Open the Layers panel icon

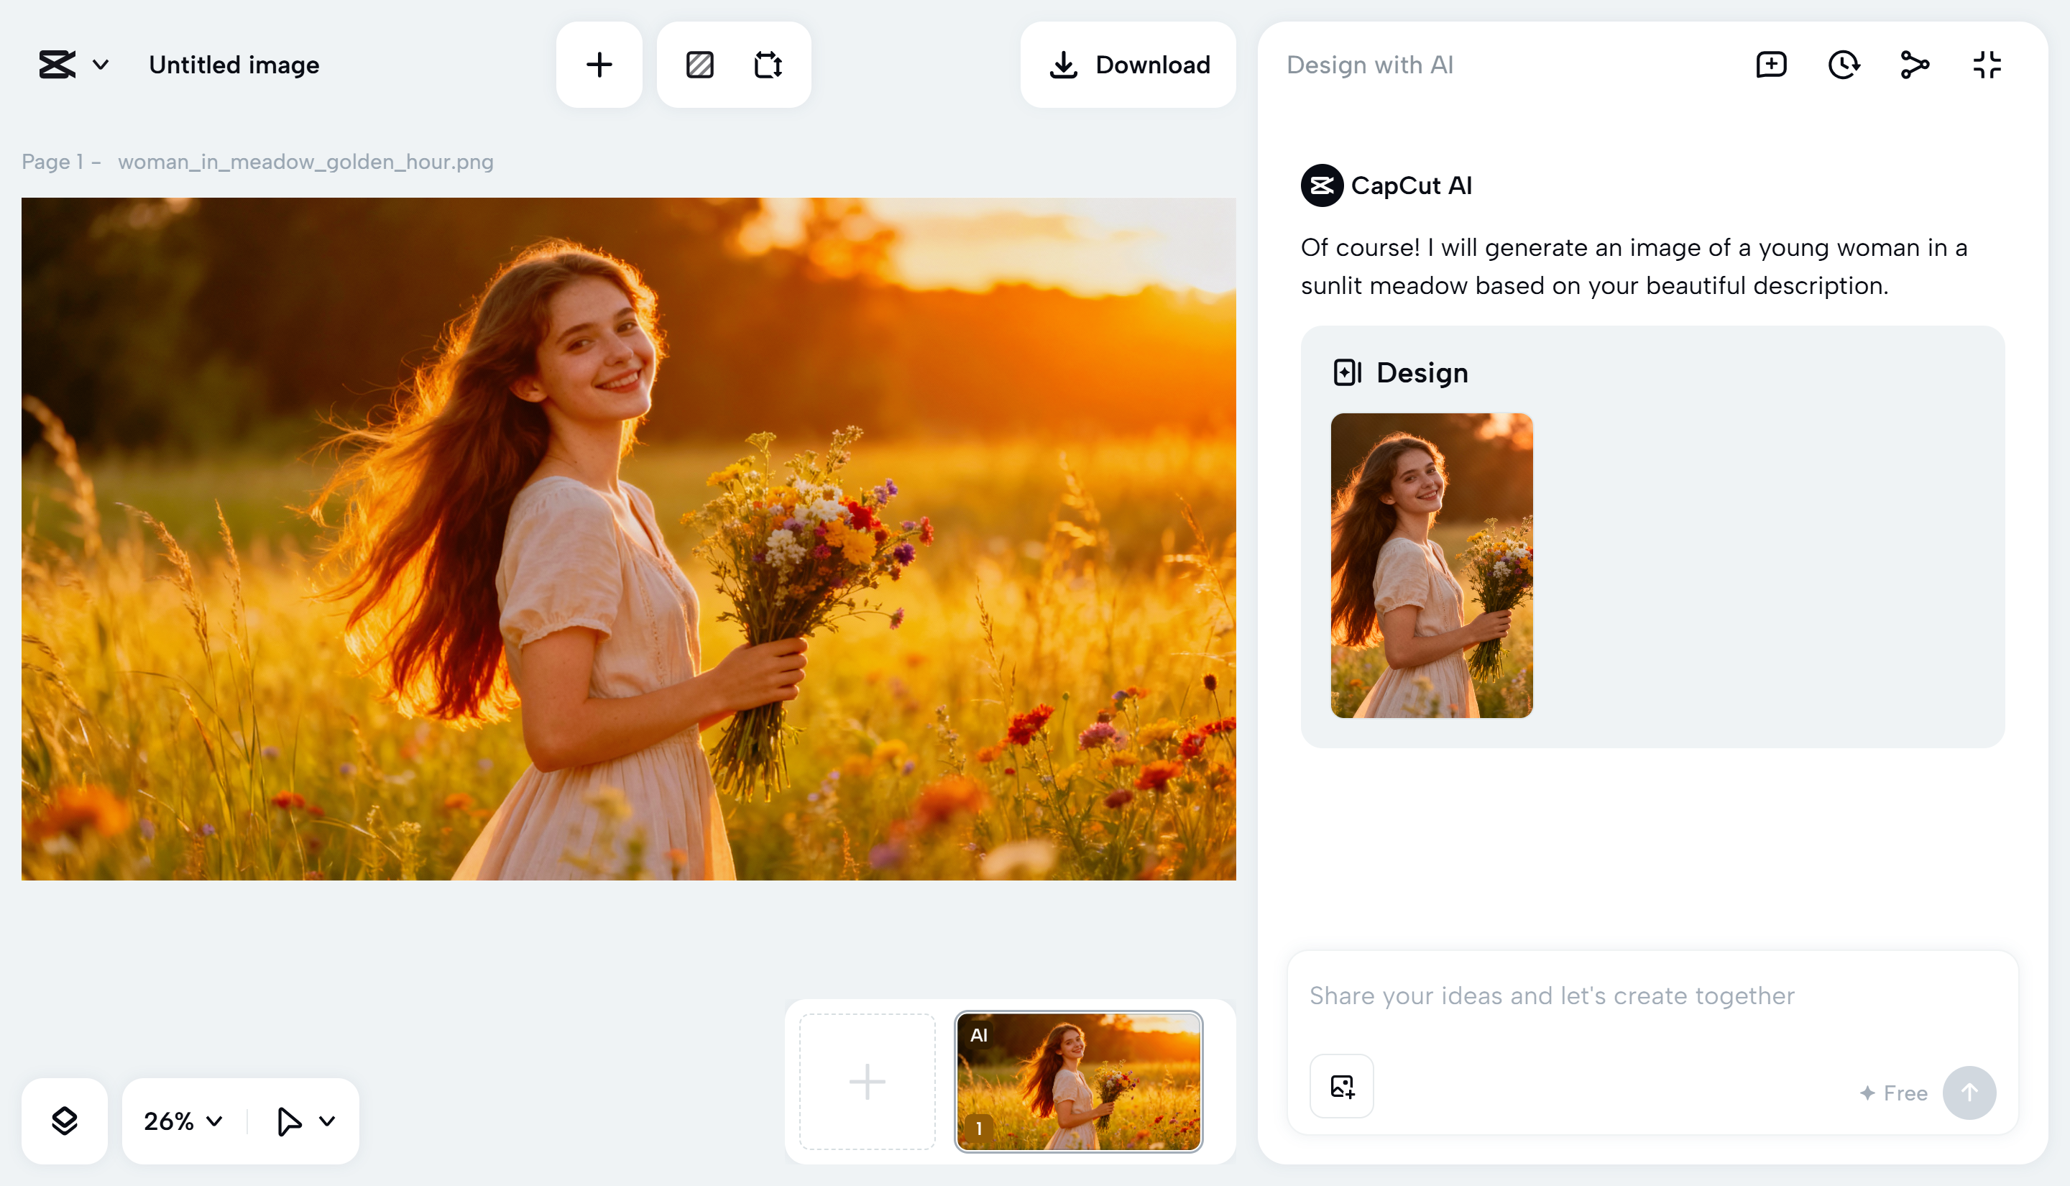pyautogui.click(x=65, y=1120)
